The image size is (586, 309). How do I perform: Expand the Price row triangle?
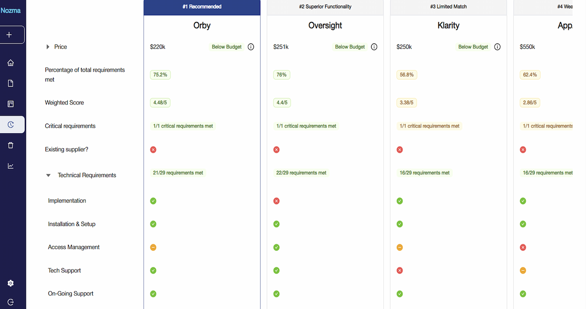coord(48,47)
